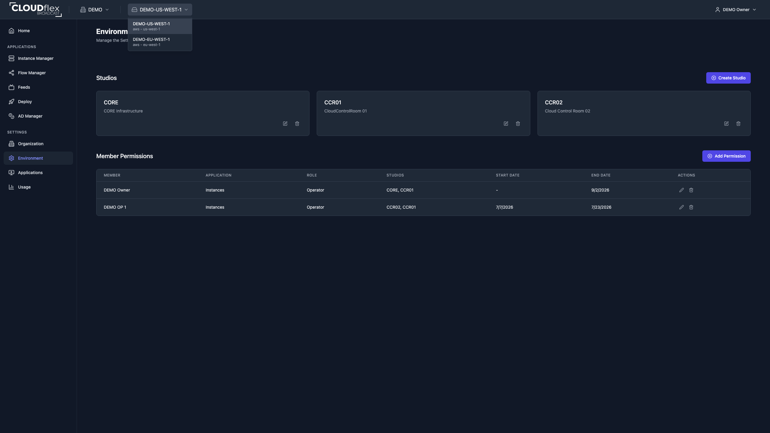Click the CLOUDflex Broadcast logo
Viewport: 770px width, 433px height.
[x=35, y=9]
